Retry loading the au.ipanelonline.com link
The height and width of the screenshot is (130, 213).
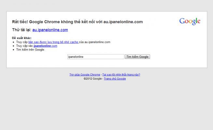(50, 30)
